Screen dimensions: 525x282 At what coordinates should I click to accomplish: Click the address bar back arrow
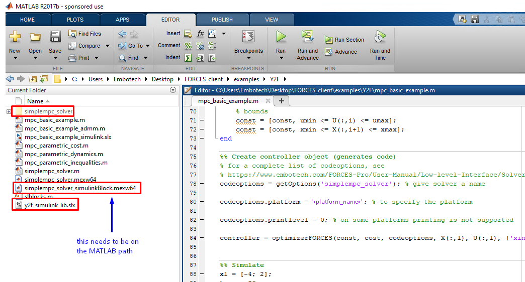10,79
